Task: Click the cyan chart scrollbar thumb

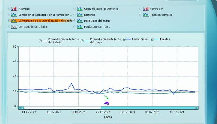Action: [148, 108]
